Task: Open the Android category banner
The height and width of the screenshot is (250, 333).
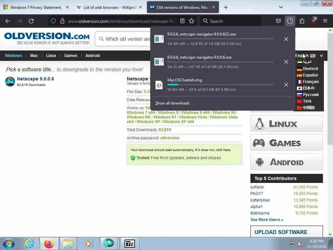Action: coord(286,162)
